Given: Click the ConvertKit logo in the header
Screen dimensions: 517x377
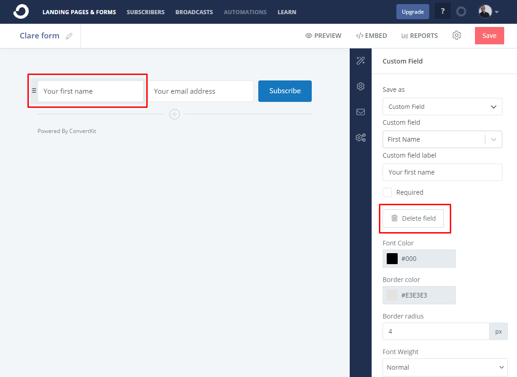Looking at the screenshot, I should point(21,11).
